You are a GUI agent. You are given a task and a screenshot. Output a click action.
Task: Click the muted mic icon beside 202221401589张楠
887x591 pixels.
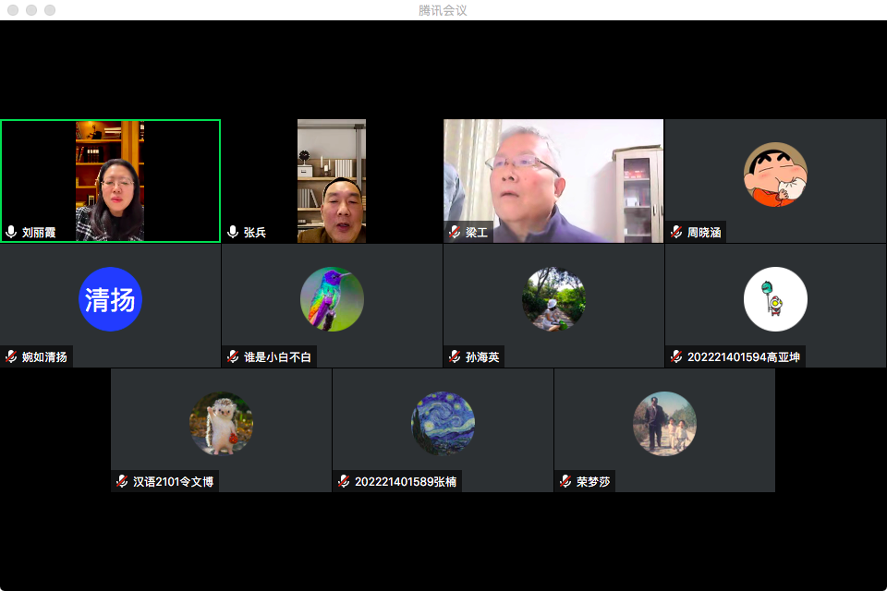tap(344, 481)
